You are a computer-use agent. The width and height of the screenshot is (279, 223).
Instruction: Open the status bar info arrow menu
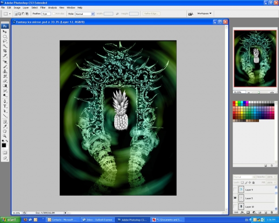(65, 213)
